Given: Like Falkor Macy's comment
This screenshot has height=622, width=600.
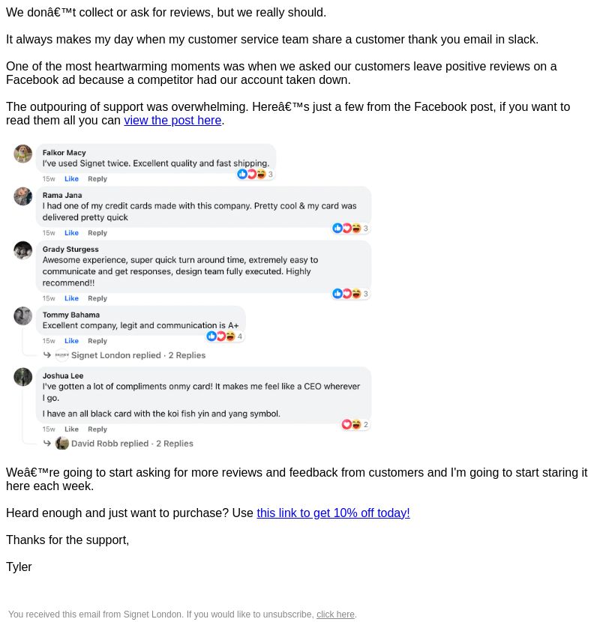Looking at the screenshot, I should click(71, 179).
